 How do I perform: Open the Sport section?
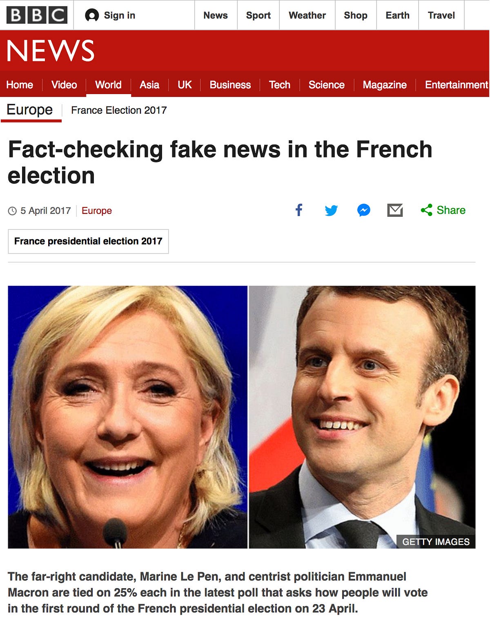[258, 16]
